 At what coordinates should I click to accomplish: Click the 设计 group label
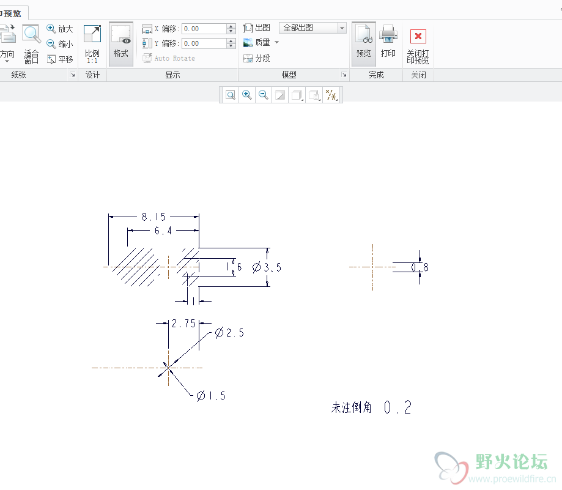pyautogui.click(x=92, y=75)
